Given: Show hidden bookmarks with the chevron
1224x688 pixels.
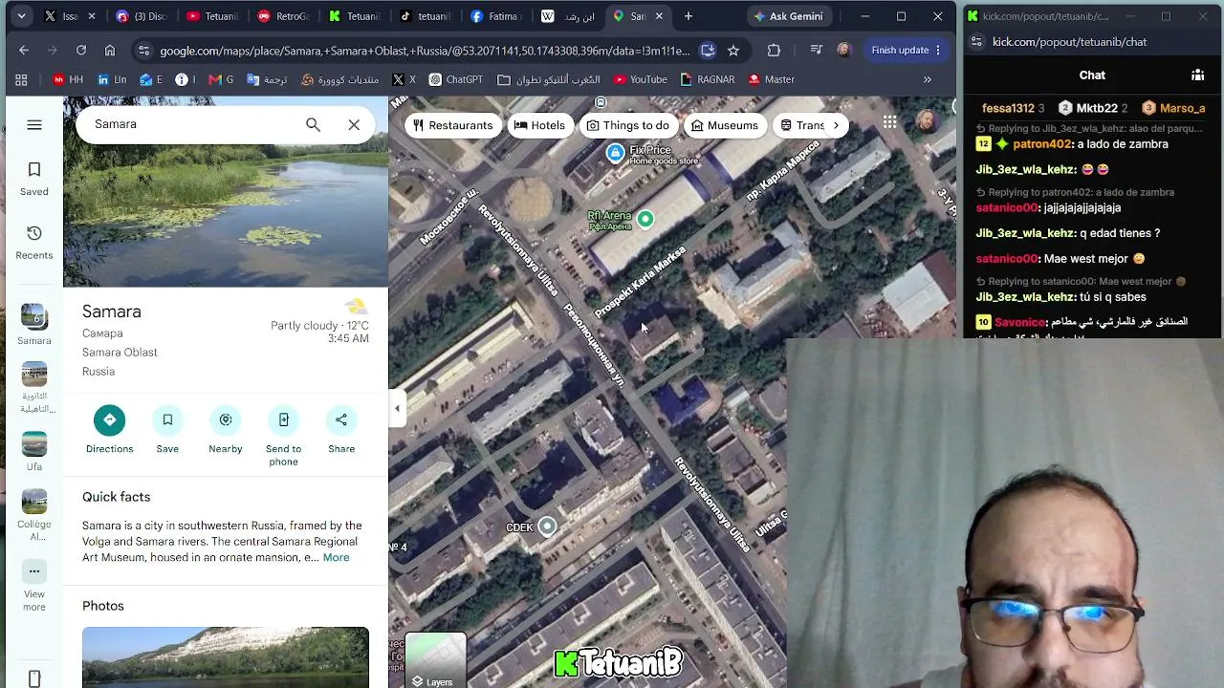Looking at the screenshot, I should (927, 79).
